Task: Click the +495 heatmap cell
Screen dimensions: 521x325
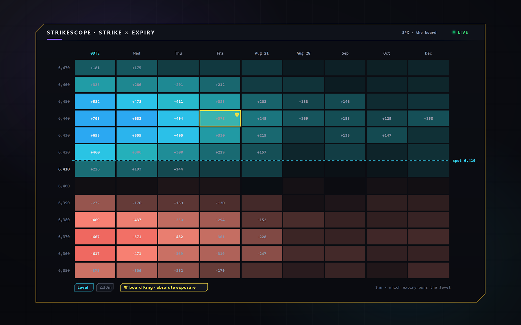Action: point(178,135)
